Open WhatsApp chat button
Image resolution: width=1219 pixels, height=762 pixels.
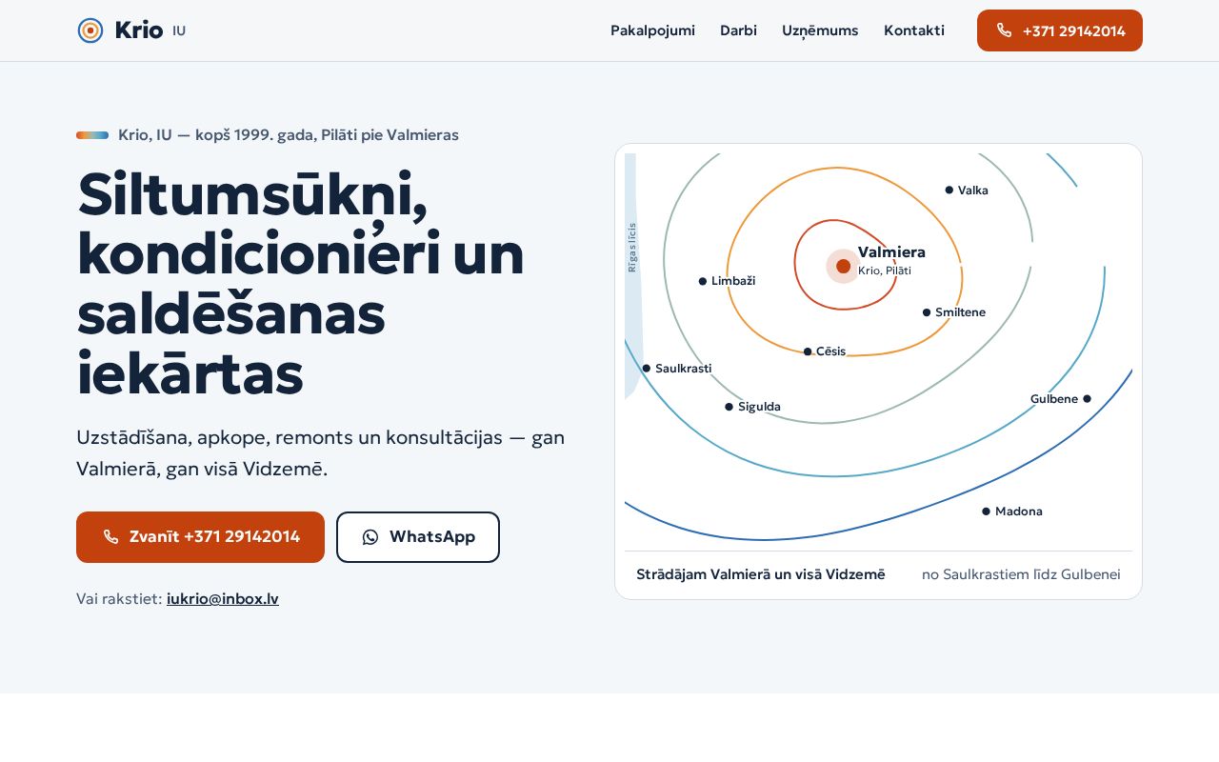coord(418,537)
